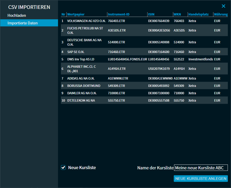Click the ISIN column header

[151, 14]
